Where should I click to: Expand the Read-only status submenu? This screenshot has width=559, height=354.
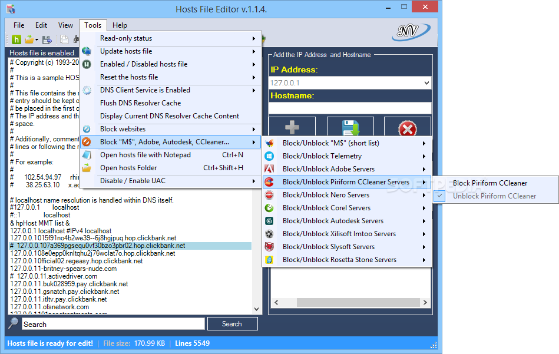pyautogui.click(x=253, y=38)
